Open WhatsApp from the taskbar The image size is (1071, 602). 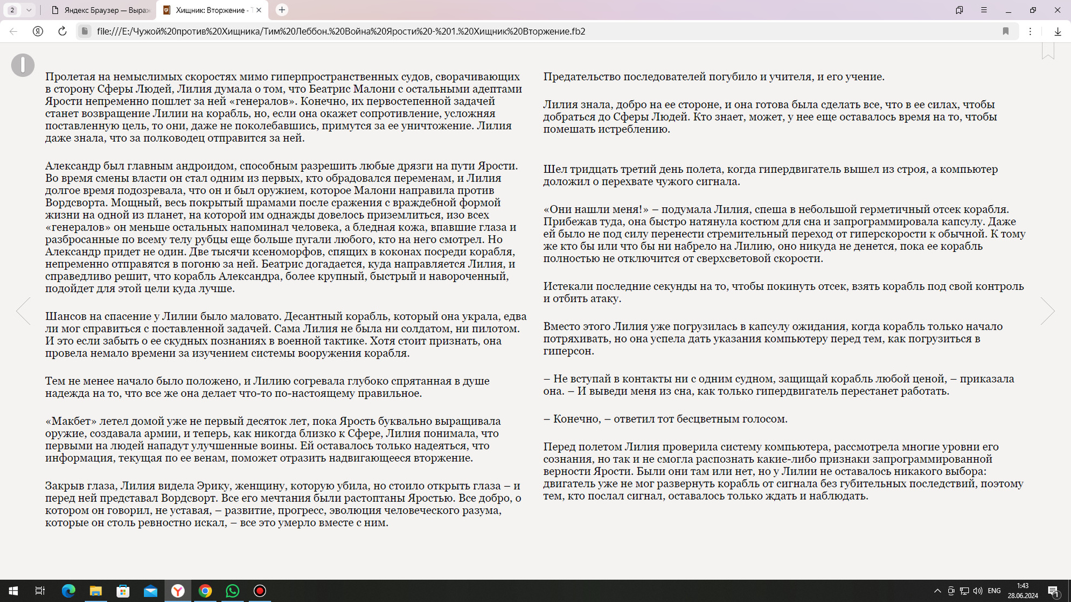[x=232, y=591]
